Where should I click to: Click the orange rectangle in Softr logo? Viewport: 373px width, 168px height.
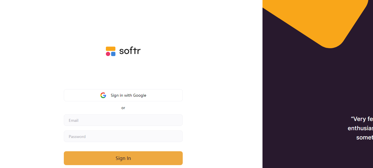pos(111,49)
